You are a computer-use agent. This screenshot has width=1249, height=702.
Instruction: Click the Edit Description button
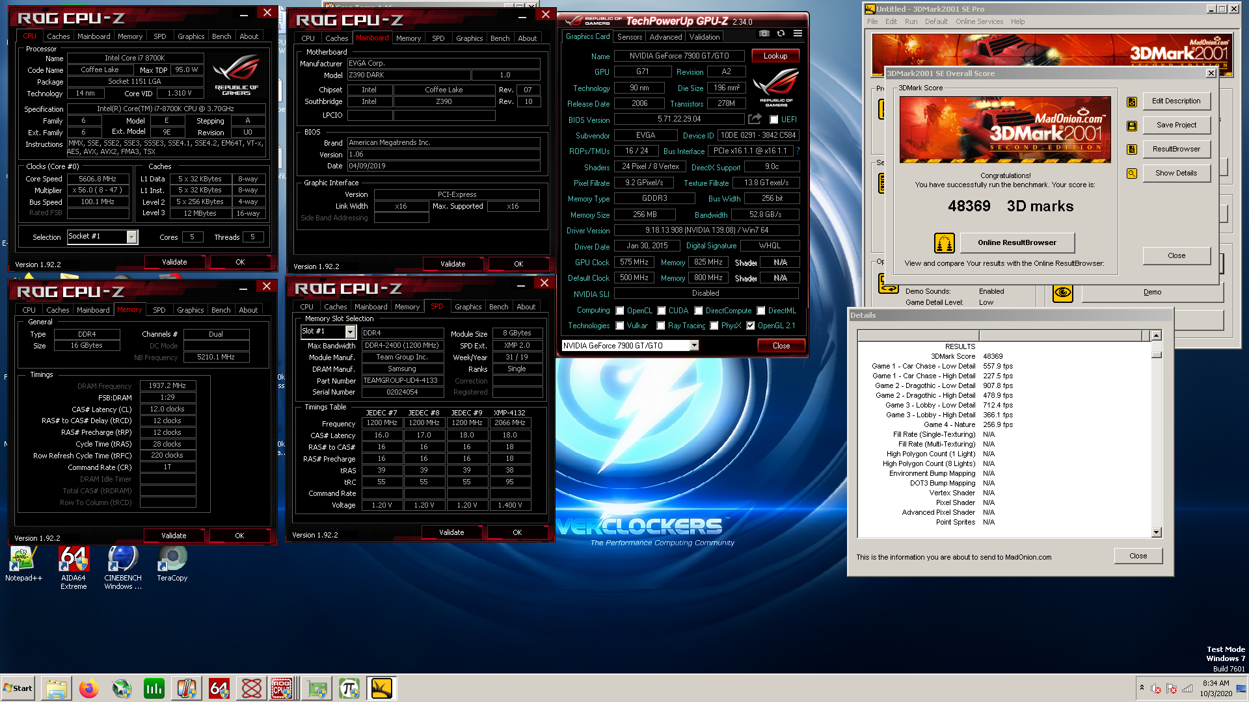point(1176,101)
